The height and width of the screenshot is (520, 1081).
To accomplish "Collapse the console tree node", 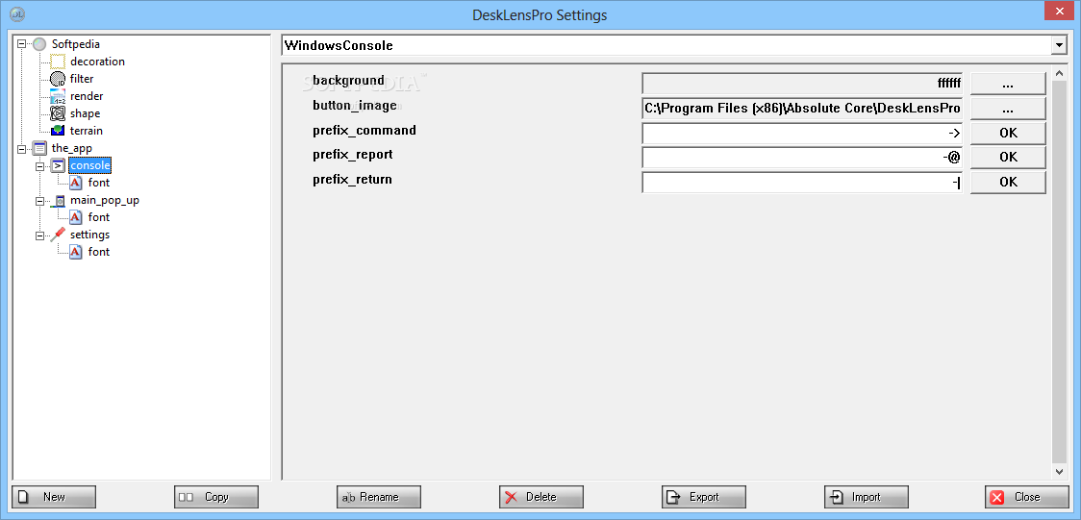I will coord(40,165).
